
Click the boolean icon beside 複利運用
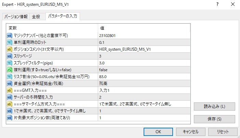tap(9, 70)
